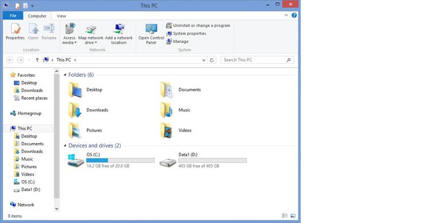Click the search magnifier icon
The width and height of the screenshot is (446, 223).
[289, 60]
